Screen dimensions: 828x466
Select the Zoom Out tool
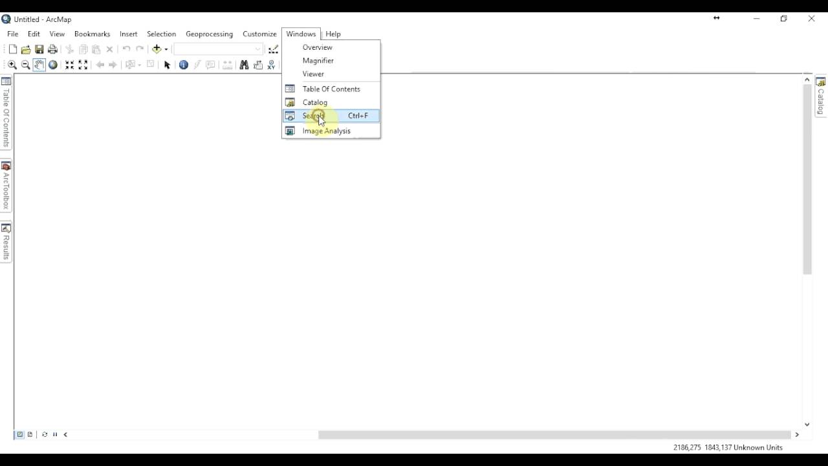click(x=26, y=65)
